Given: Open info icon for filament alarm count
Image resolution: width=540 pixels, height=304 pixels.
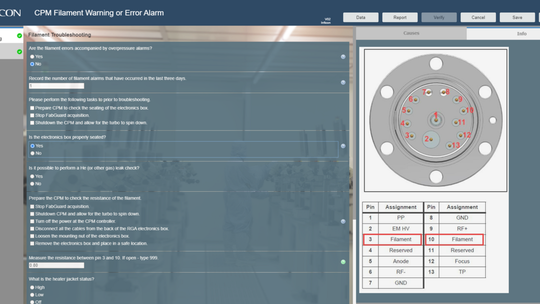Looking at the screenshot, I should [343, 82].
